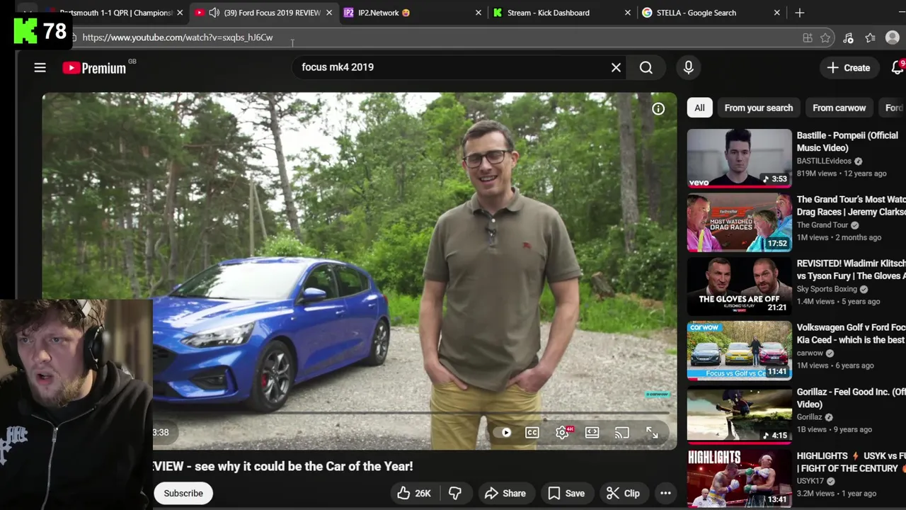
Task: Open the browser profile avatar
Action: click(893, 38)
